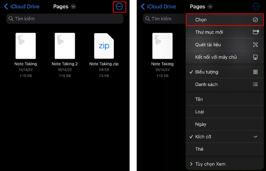The height and width of the screenshot is (171, 266).
Task: Click the checkmark circle icon beside Chọn
Action: click(x=255, y=20)
